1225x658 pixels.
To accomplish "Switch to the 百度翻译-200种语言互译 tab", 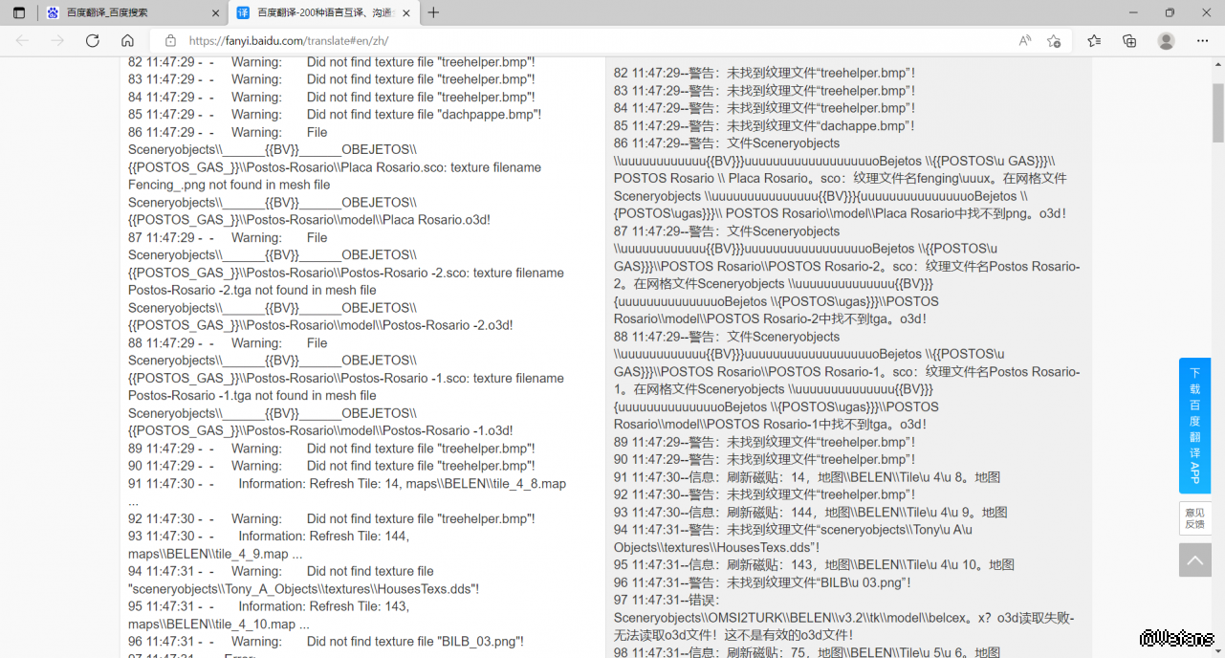I will tap(323, 12).
